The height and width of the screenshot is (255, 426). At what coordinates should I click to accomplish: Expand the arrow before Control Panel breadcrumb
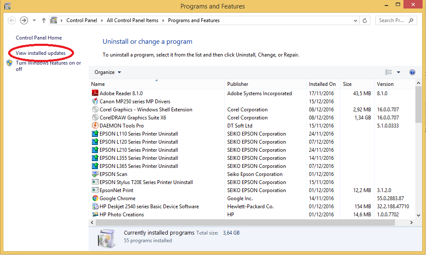coord(62,20)
